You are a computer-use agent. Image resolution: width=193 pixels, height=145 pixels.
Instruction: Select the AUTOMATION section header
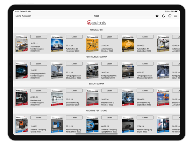tap(96, 30)
